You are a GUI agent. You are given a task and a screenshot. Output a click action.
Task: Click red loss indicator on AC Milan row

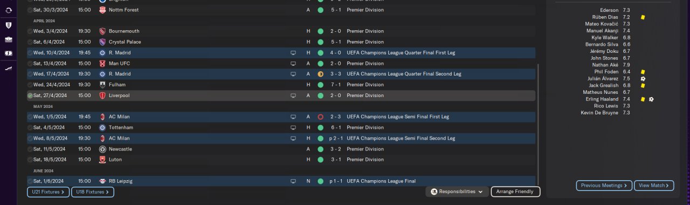(x=320, y=117)
